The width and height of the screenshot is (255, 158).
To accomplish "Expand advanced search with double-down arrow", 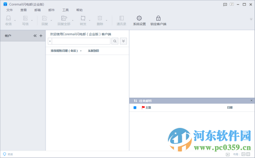I will coord(123,41).
